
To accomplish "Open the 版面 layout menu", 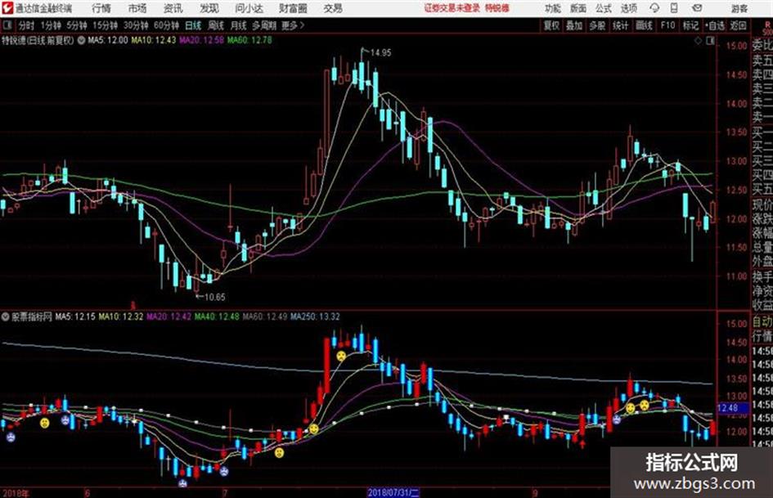I will tap(578, 8).
